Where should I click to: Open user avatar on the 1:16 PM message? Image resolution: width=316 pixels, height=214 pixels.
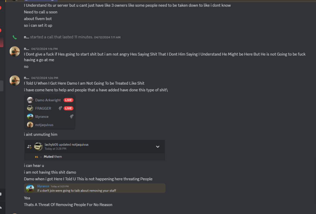click(x=15, y=52)
